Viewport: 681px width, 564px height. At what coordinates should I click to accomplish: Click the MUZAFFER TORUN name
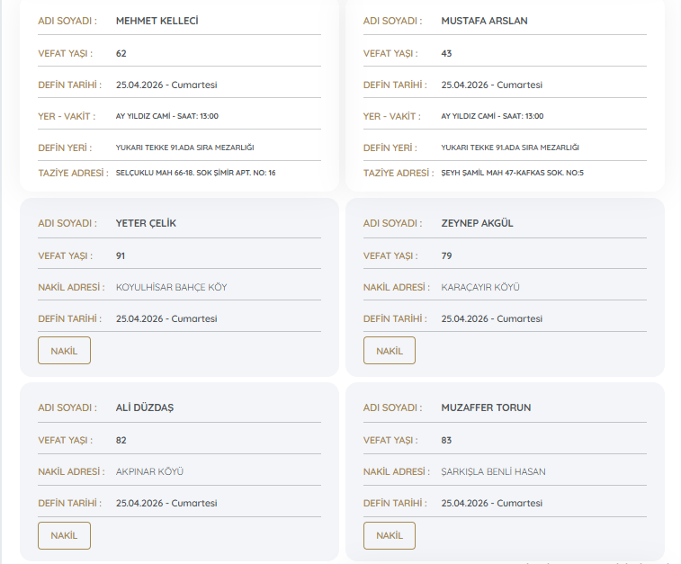pyautogui.click(x=486, y=407)
